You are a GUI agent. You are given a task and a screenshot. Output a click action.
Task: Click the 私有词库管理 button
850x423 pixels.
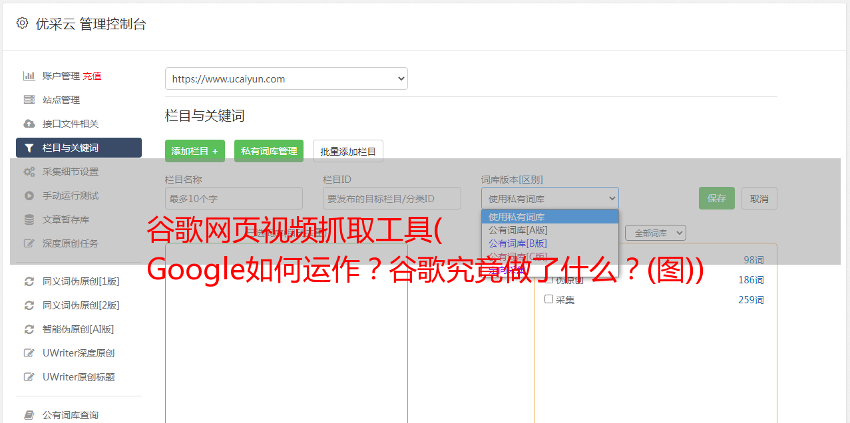[269, 151]
